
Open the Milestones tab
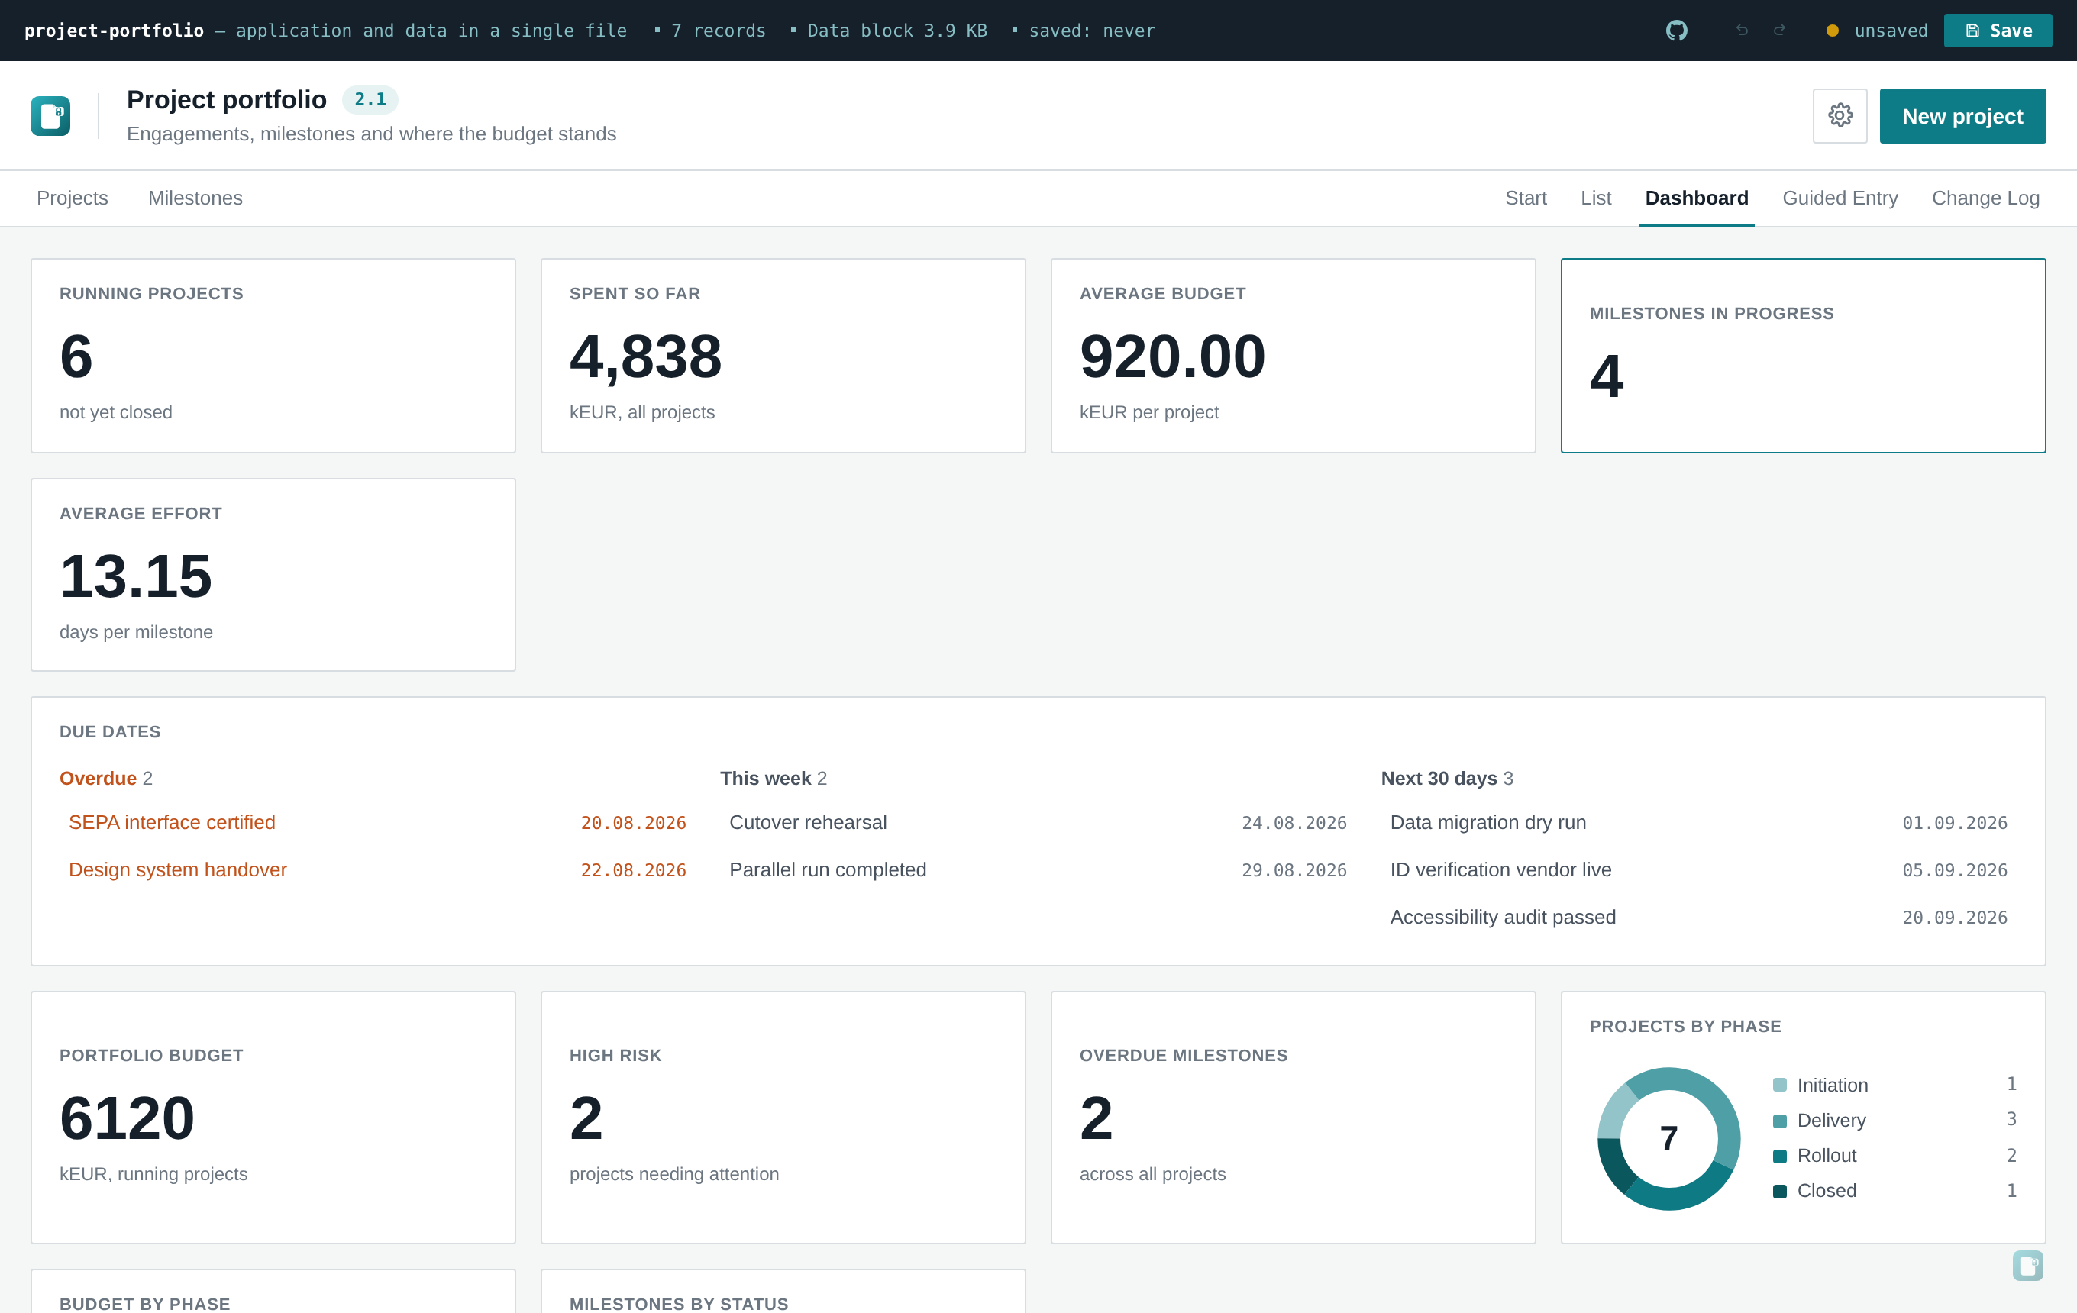pyautogui.click(x=195, y=198)
